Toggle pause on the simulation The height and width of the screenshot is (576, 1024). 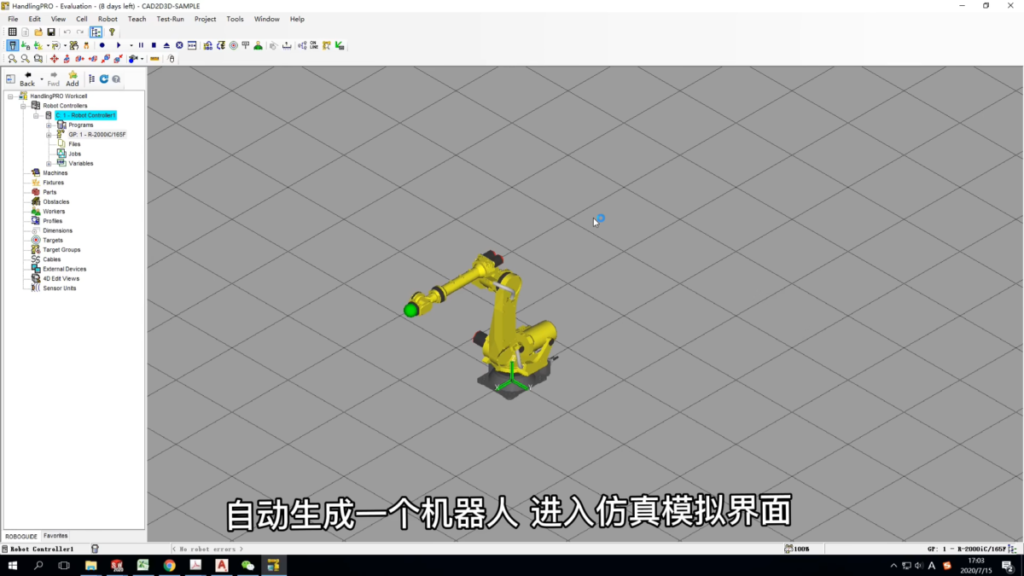coord(141,45)
